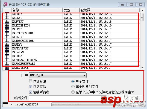Click the object list vertical scrollbar thumb
The image size is (147, 109).
pos(142,17)
